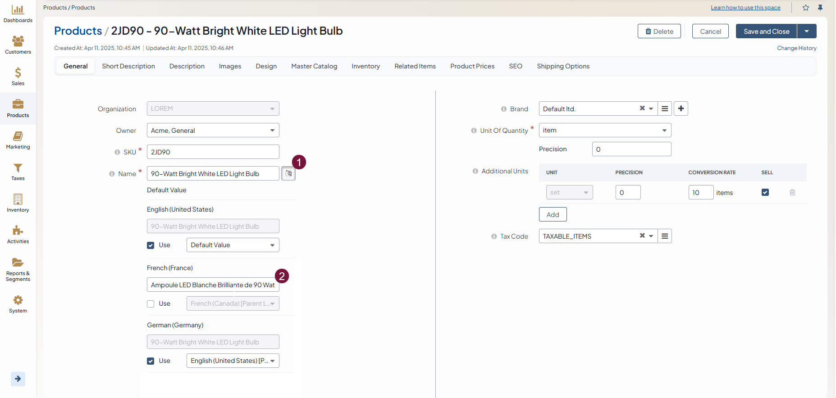Delete the additional unit row trash icon

[x=792, y=192]
